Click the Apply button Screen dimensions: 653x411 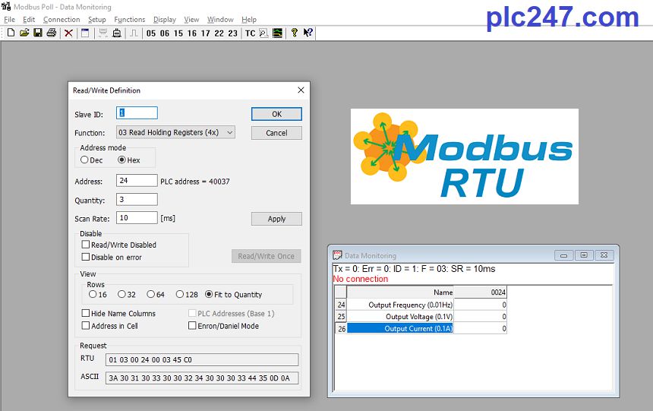click(276, 219)
